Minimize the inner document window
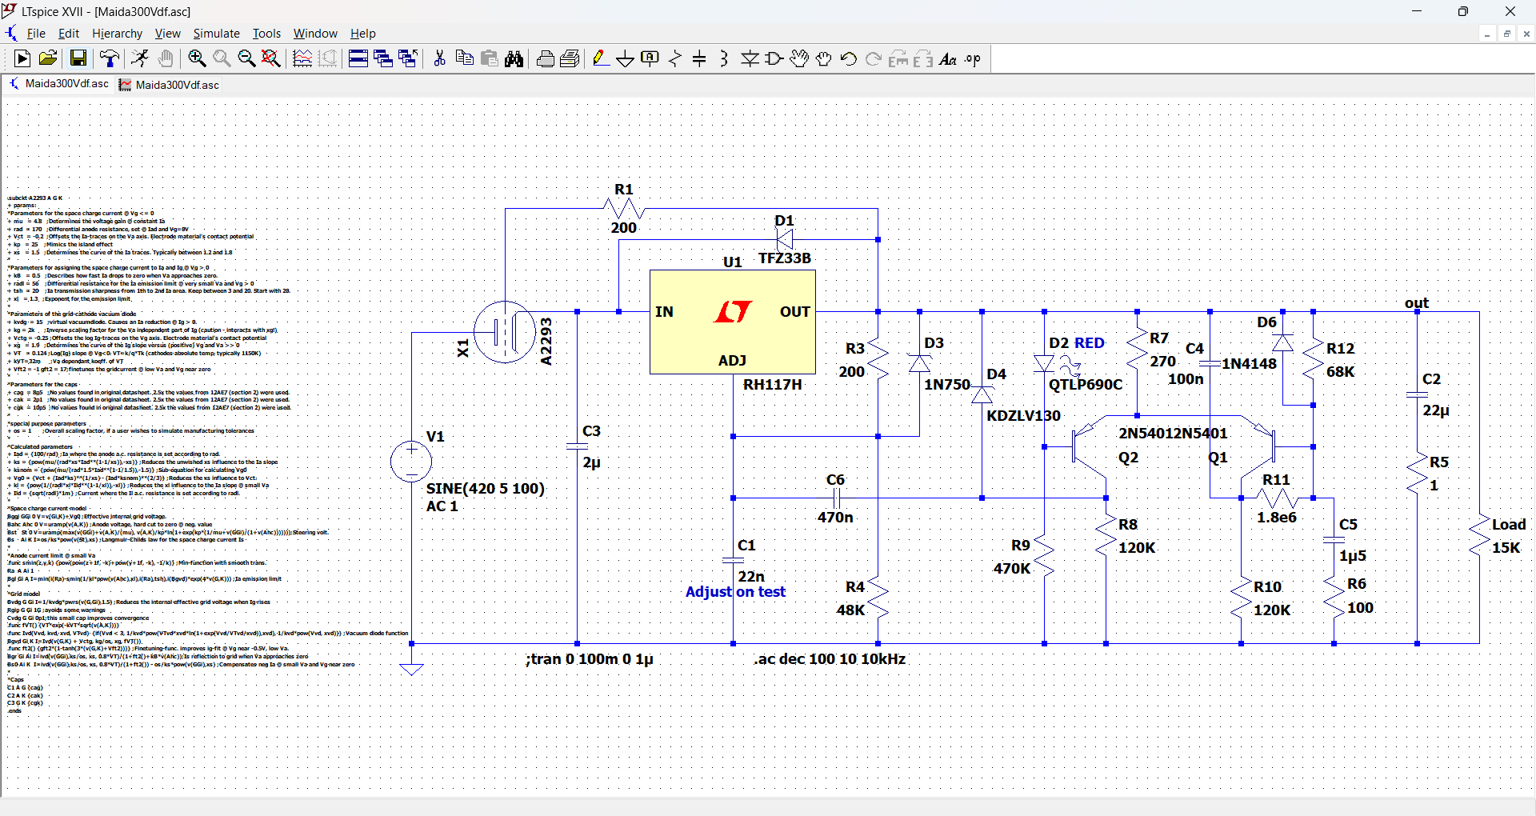The width and height of the screenshot is (1536, 816). coord(1487,34)
